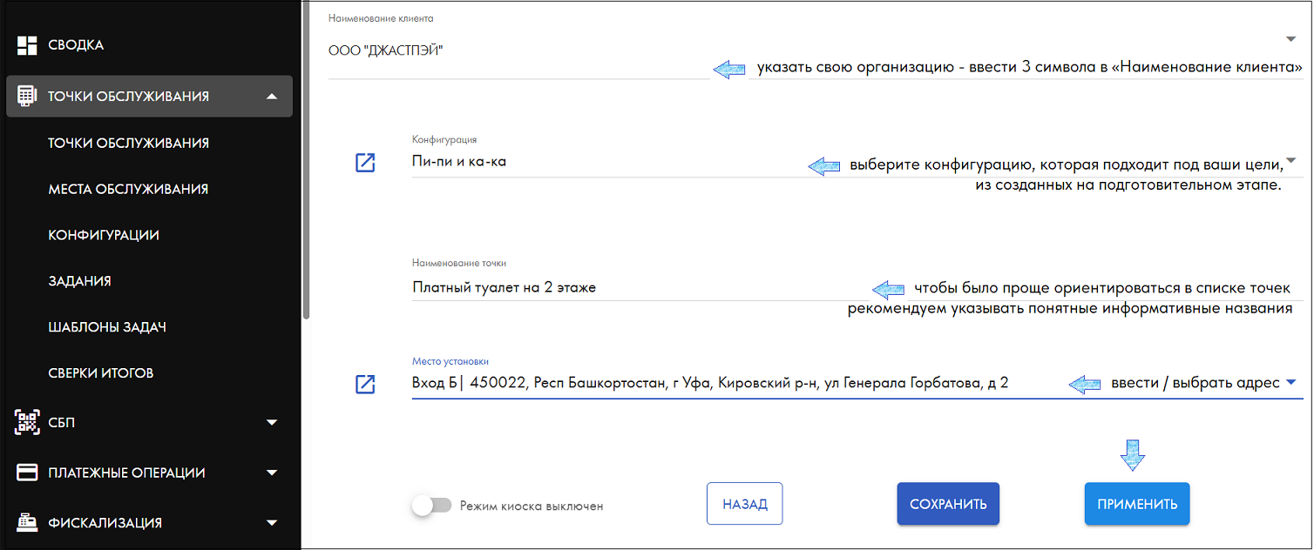
Task: Click the Платежные операции card icon
Action: [x=28, y=473]
